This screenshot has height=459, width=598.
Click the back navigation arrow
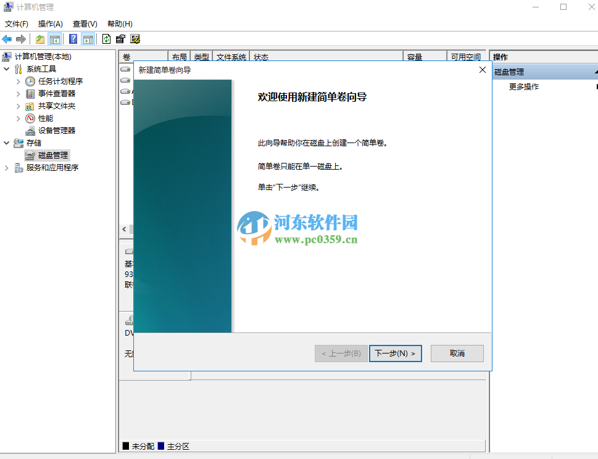pos(7,39)
